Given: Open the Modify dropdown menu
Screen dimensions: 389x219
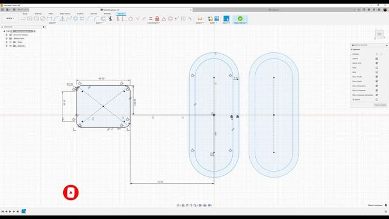Looking at the screenshot, I should [x=100, y=23].
